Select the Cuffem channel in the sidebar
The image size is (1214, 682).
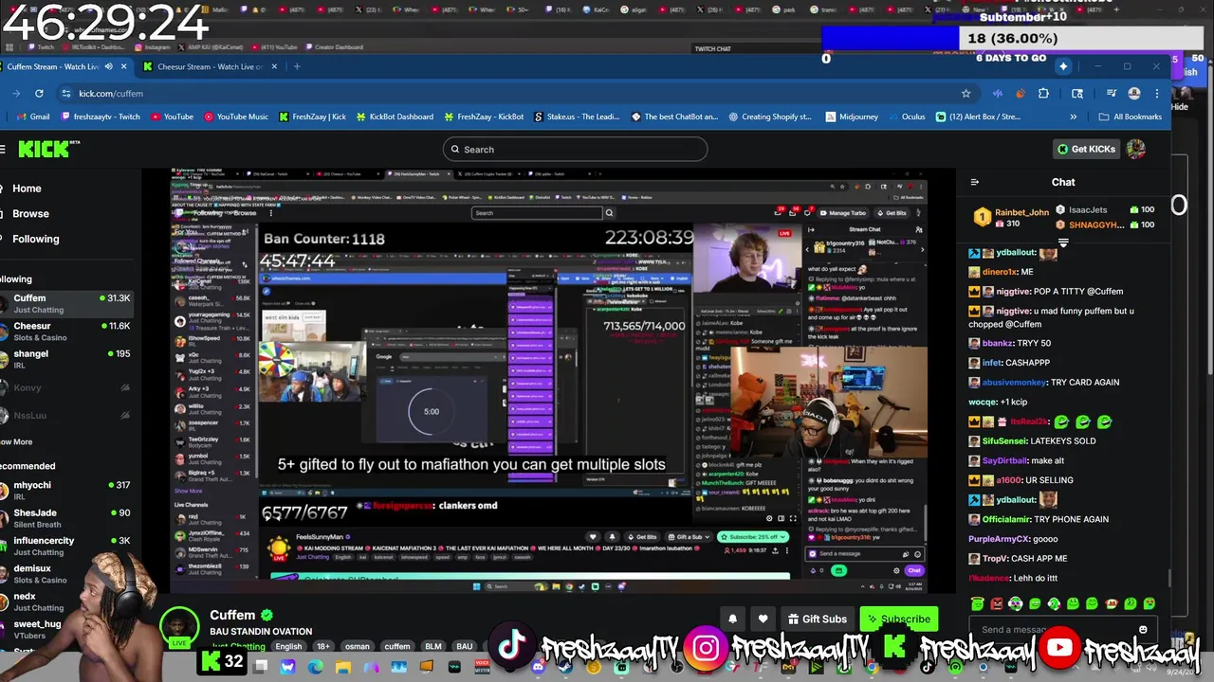[x=66, y=303]
